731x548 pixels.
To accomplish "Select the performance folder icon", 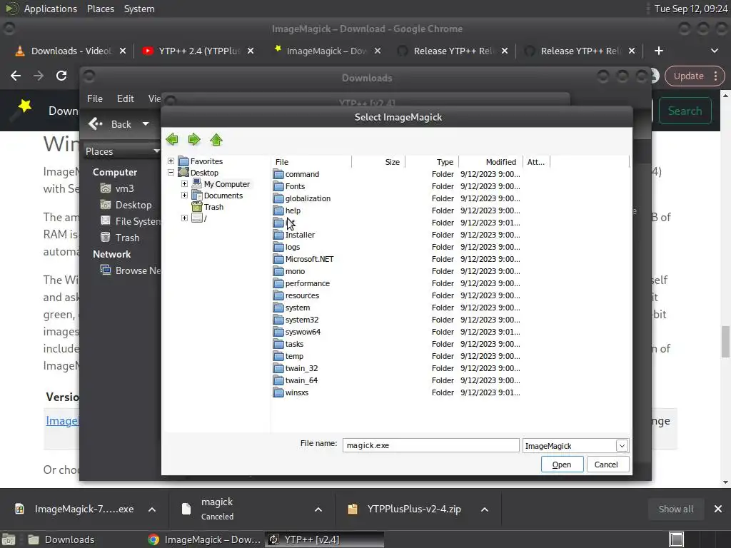I will tap(278, 283).
